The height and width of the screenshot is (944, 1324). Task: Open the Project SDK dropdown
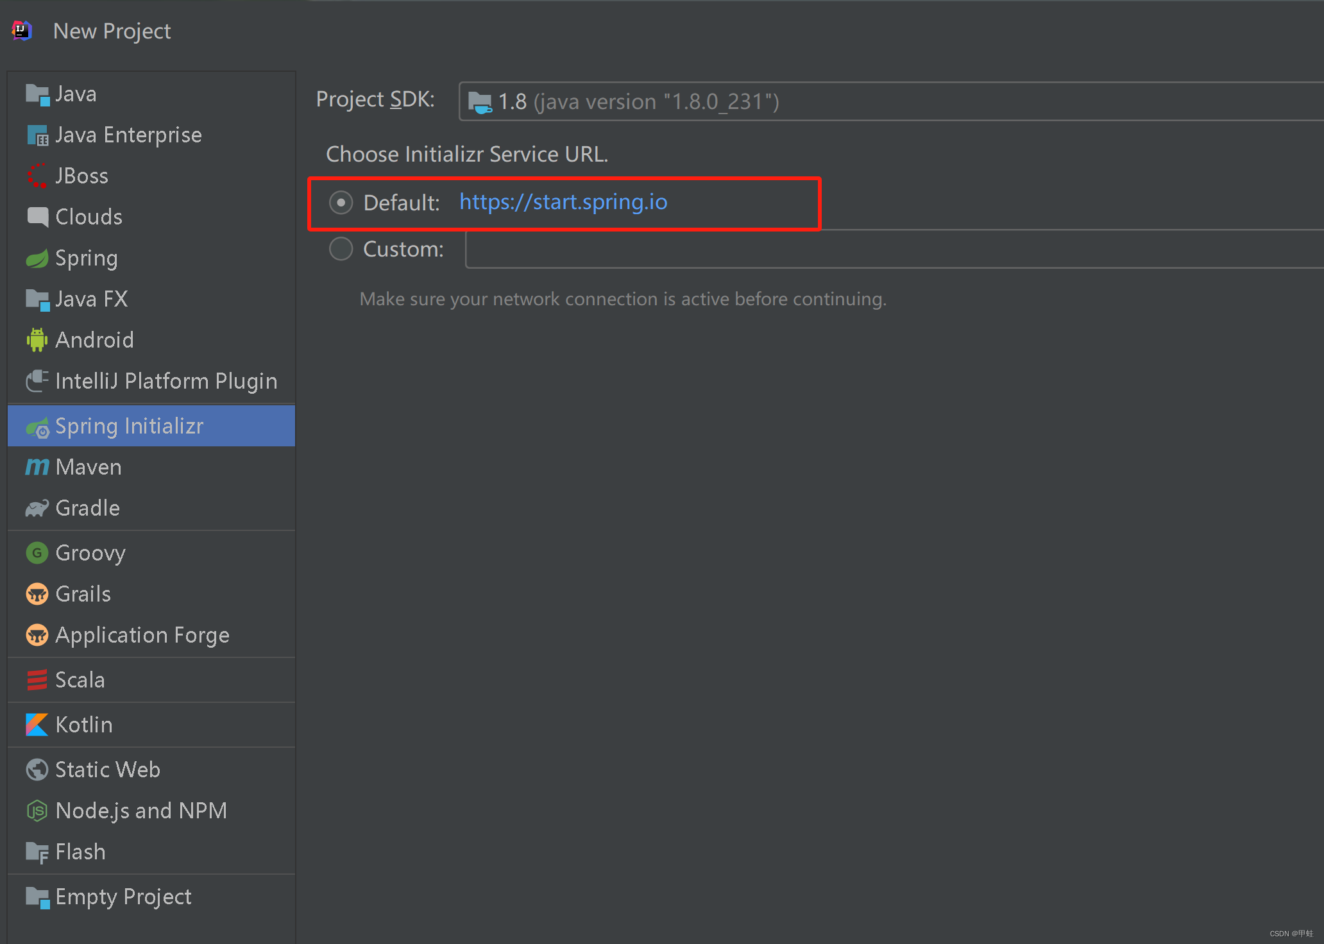885,101
